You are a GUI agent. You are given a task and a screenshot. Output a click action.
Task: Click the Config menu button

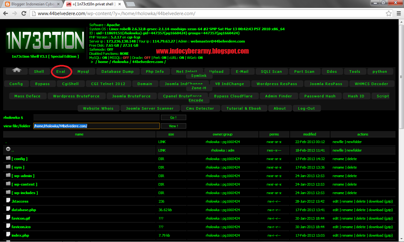click(16, 84)
